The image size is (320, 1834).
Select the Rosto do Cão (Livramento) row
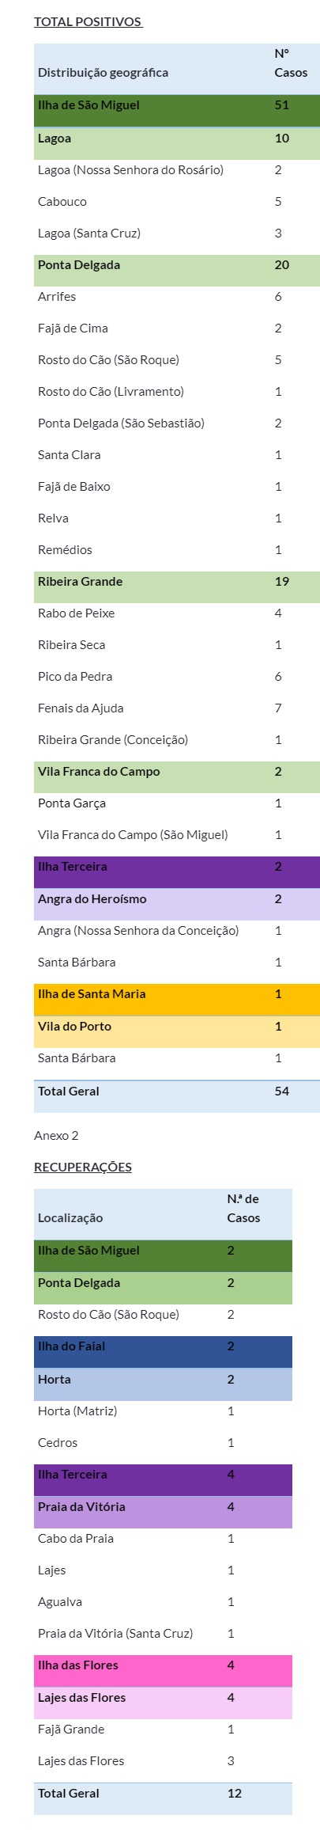pyautogui.click(x=177, y=392)
